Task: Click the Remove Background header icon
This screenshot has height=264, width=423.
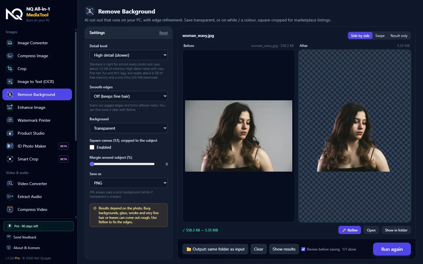Action: (90, 11)
